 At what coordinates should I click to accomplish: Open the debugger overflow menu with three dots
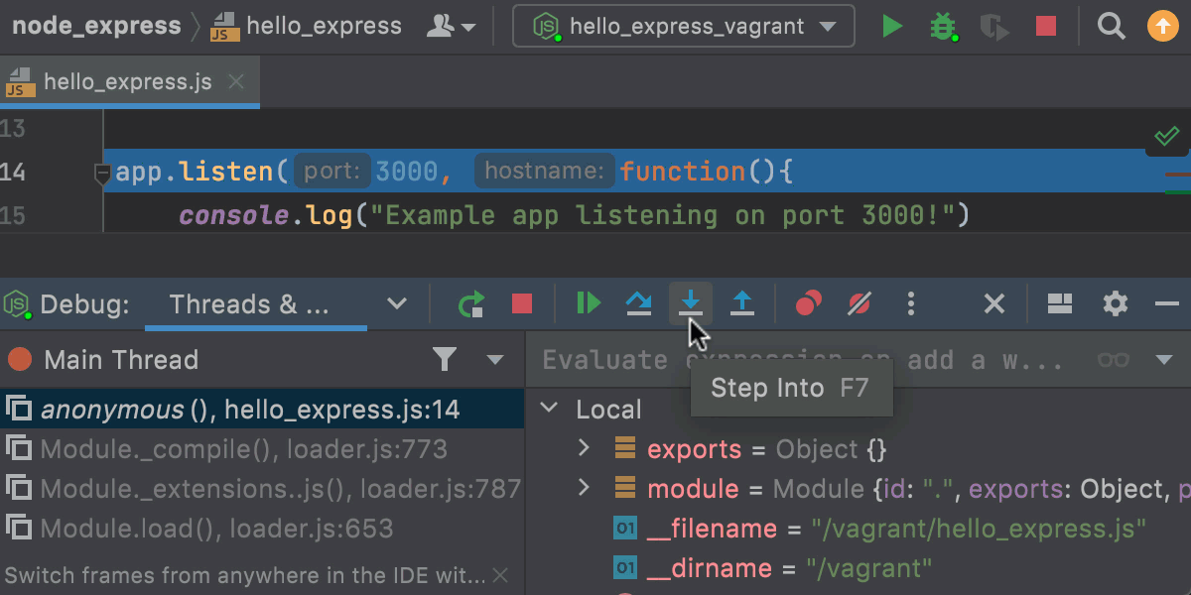(910, 303)
